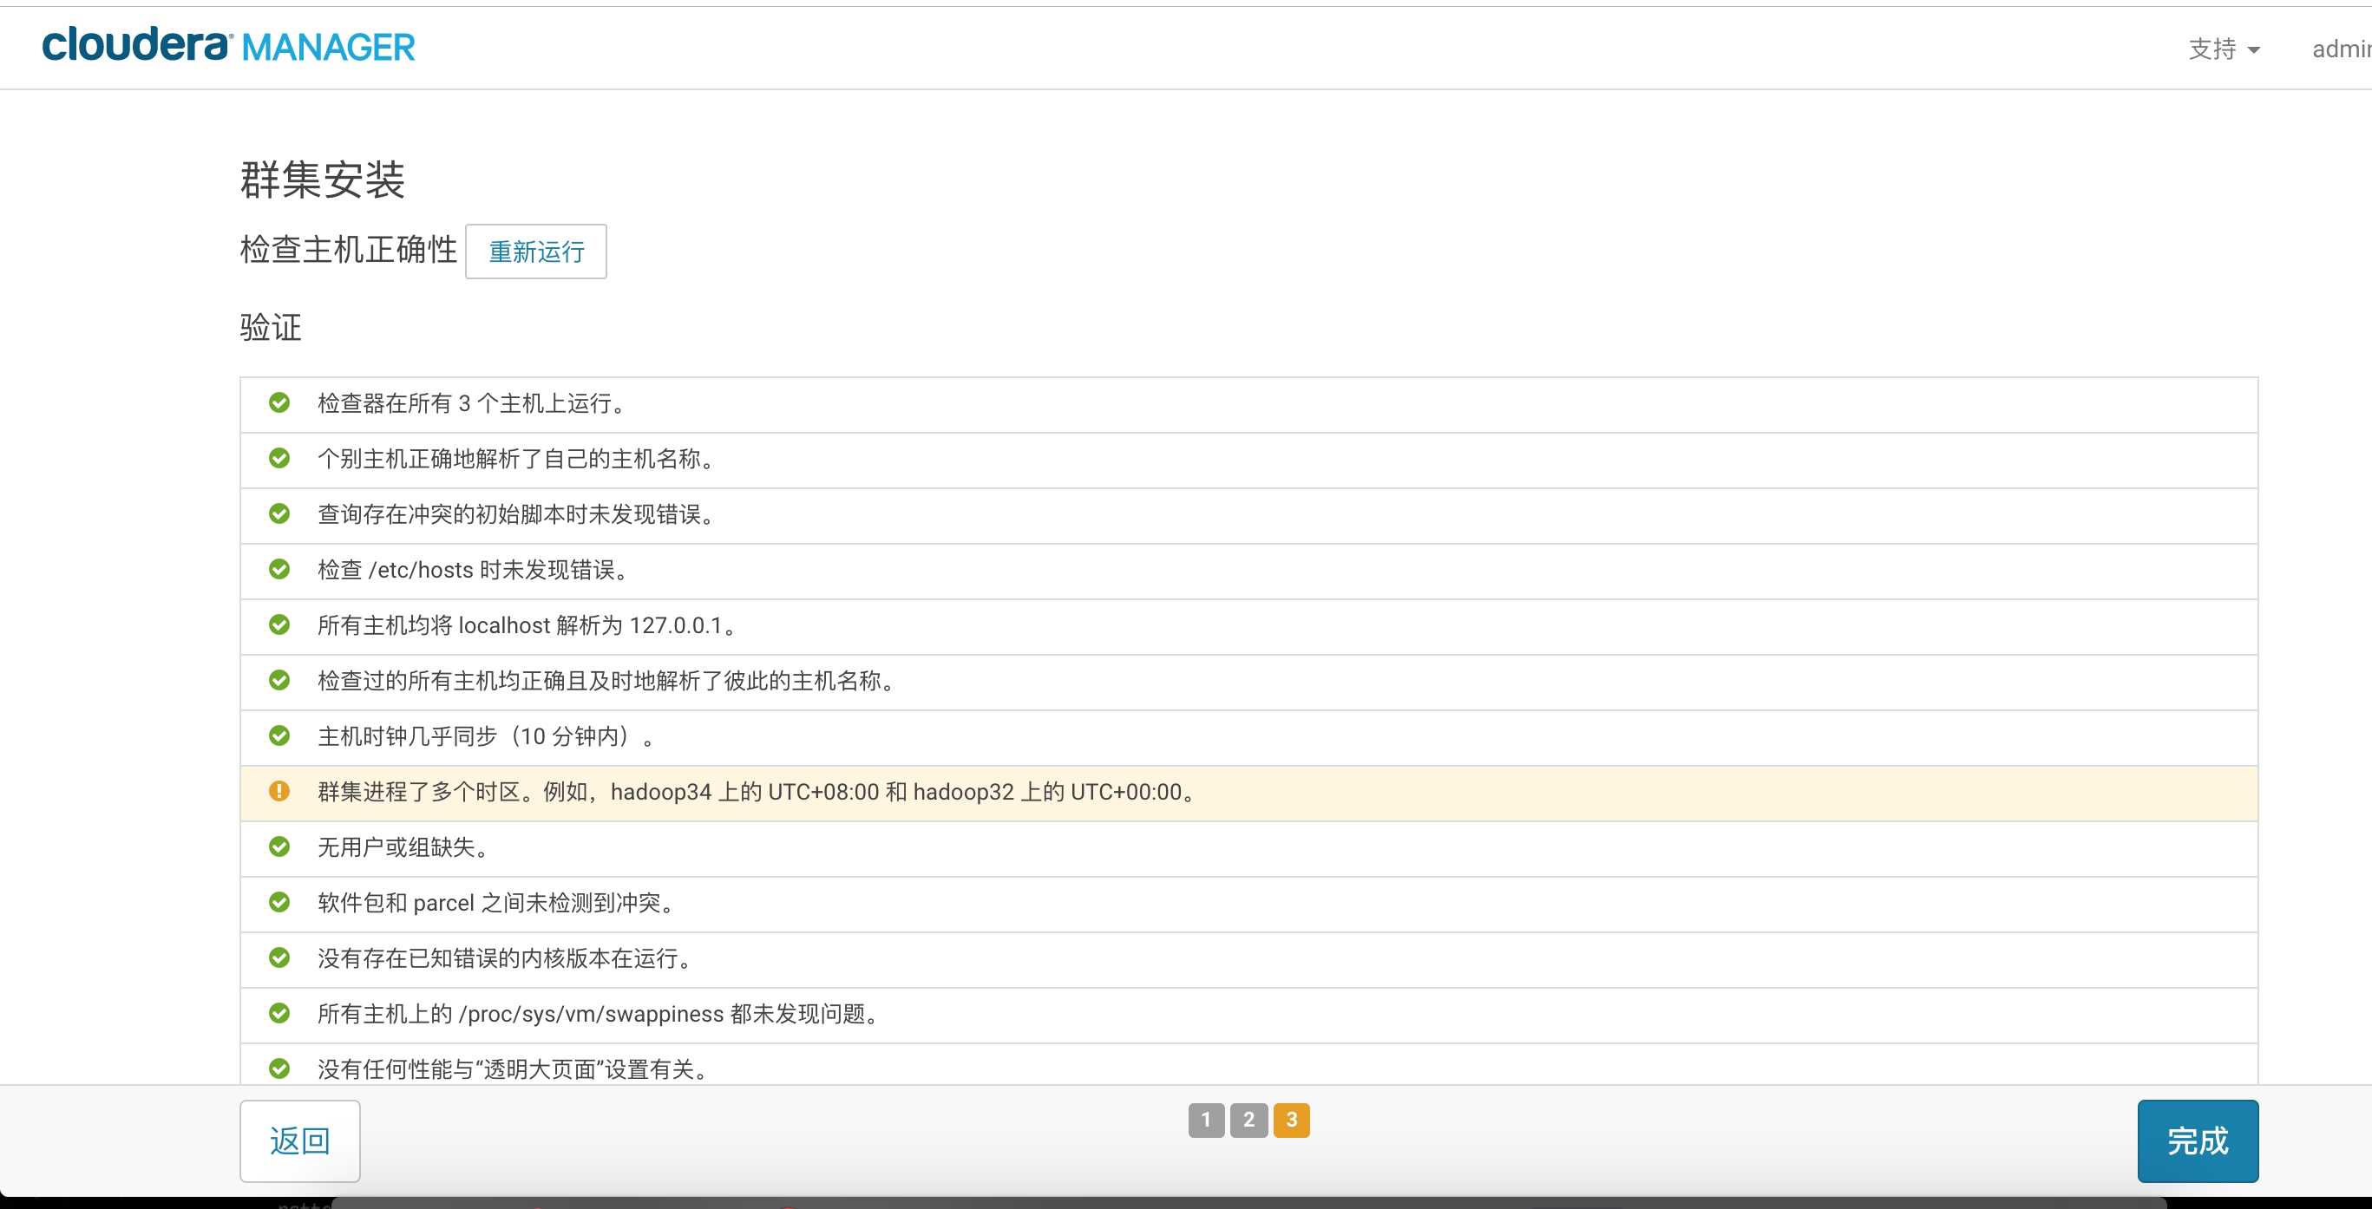Viewport: 2372px width, 1209px height.
Task: Go to wizard step 2
Action: [1248, 1120]
